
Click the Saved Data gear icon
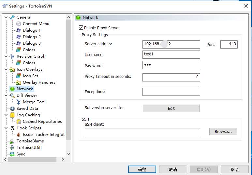pyautogui.click(x=12, y=109)
